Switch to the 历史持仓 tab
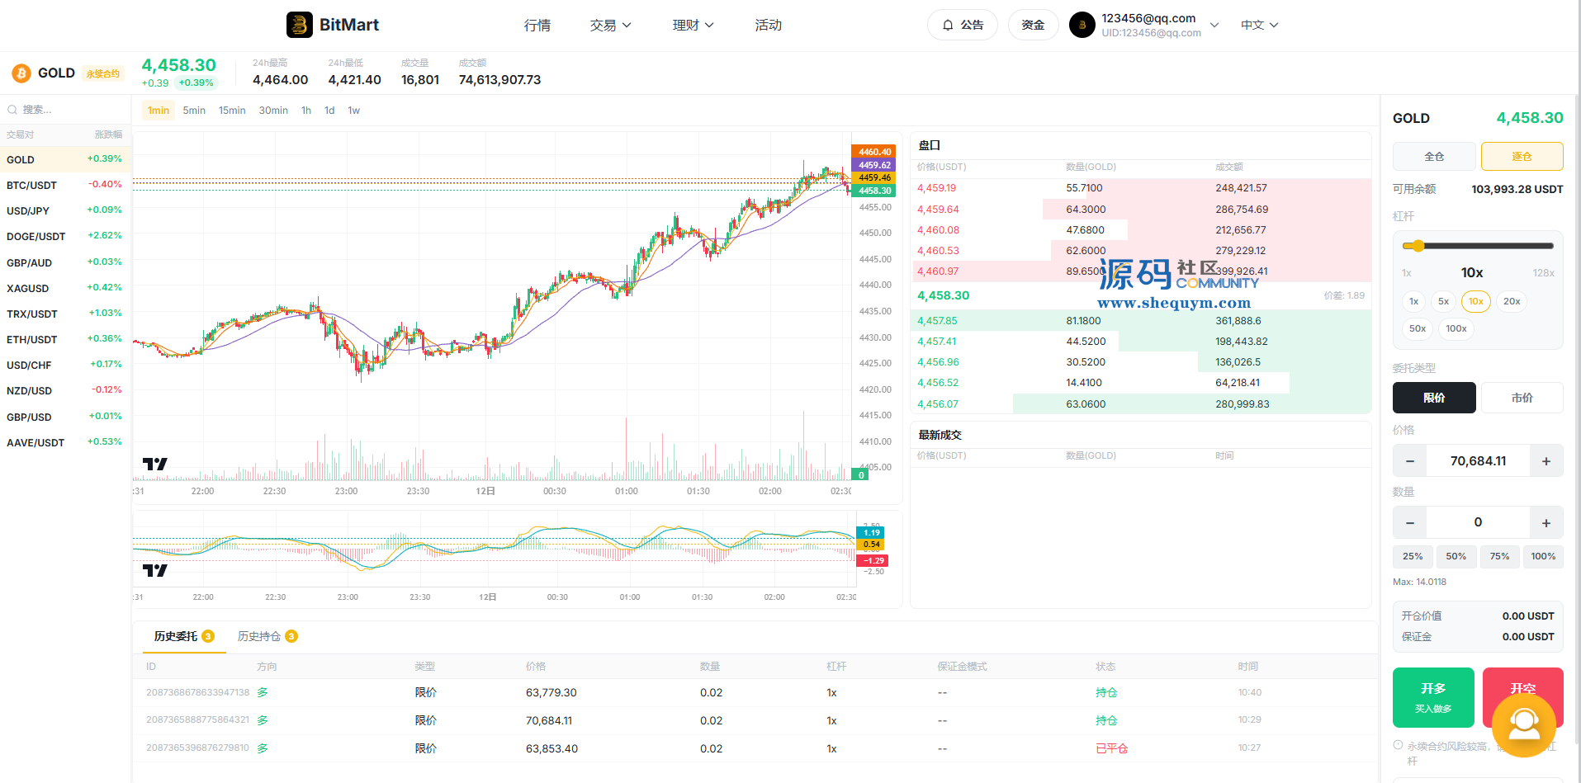Viewport: 1581px width, 783px height. click(267, 636)
